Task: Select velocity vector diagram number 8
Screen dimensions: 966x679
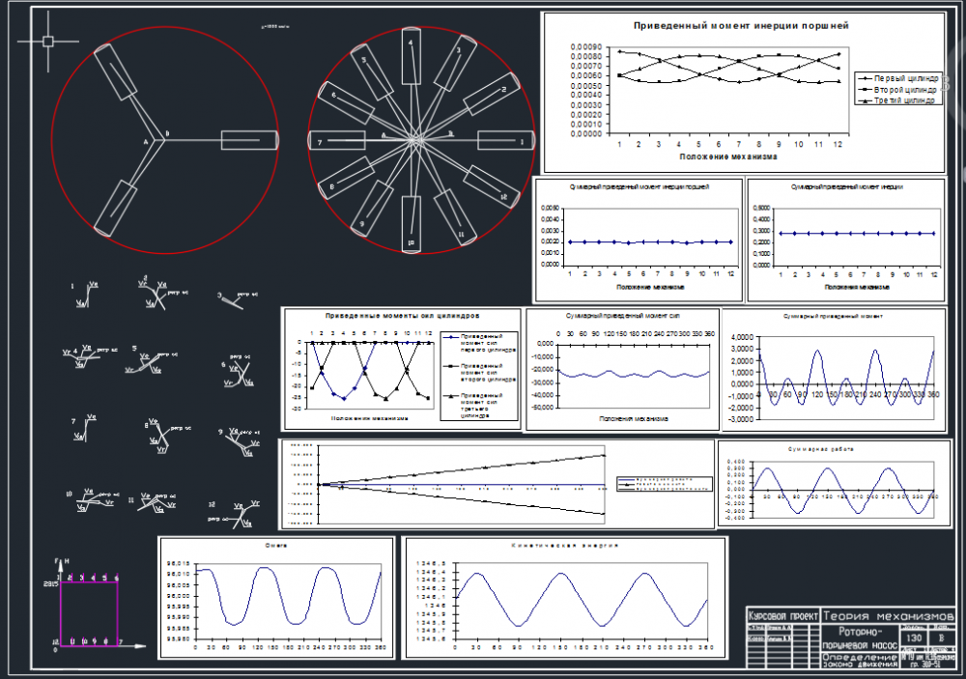Action: click(x=159, y=434)
